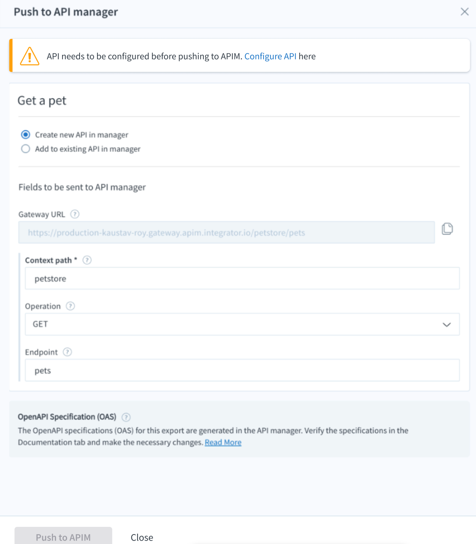Open OpenAPI Specification help icon
The height and width of the screenshot is (544, 476).
(126, 417)
